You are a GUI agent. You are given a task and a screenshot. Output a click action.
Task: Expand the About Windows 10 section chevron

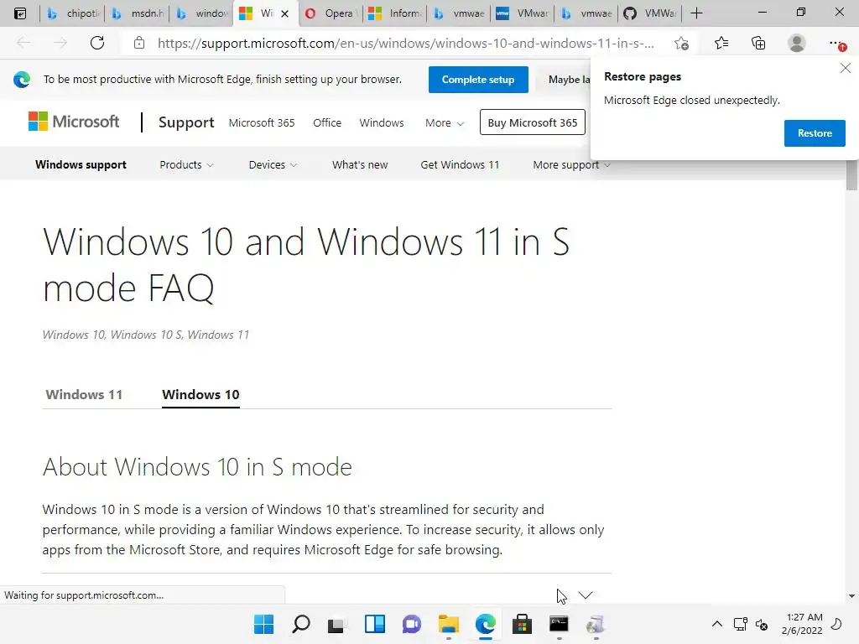coord(586,595)
